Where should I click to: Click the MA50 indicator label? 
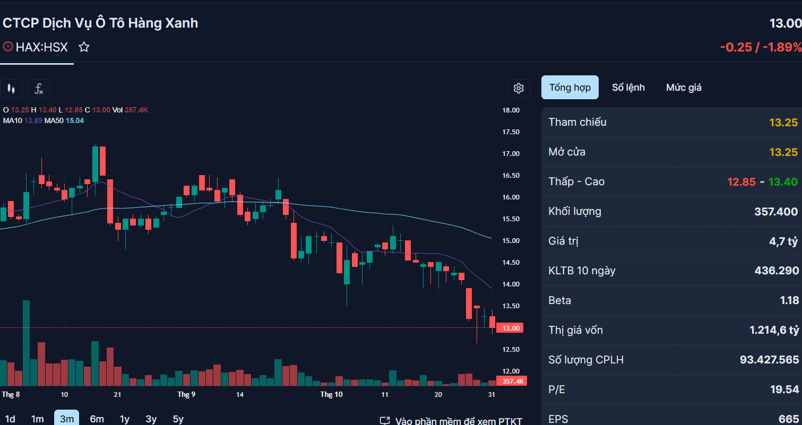pyautogui.click(x=54, y=120)
